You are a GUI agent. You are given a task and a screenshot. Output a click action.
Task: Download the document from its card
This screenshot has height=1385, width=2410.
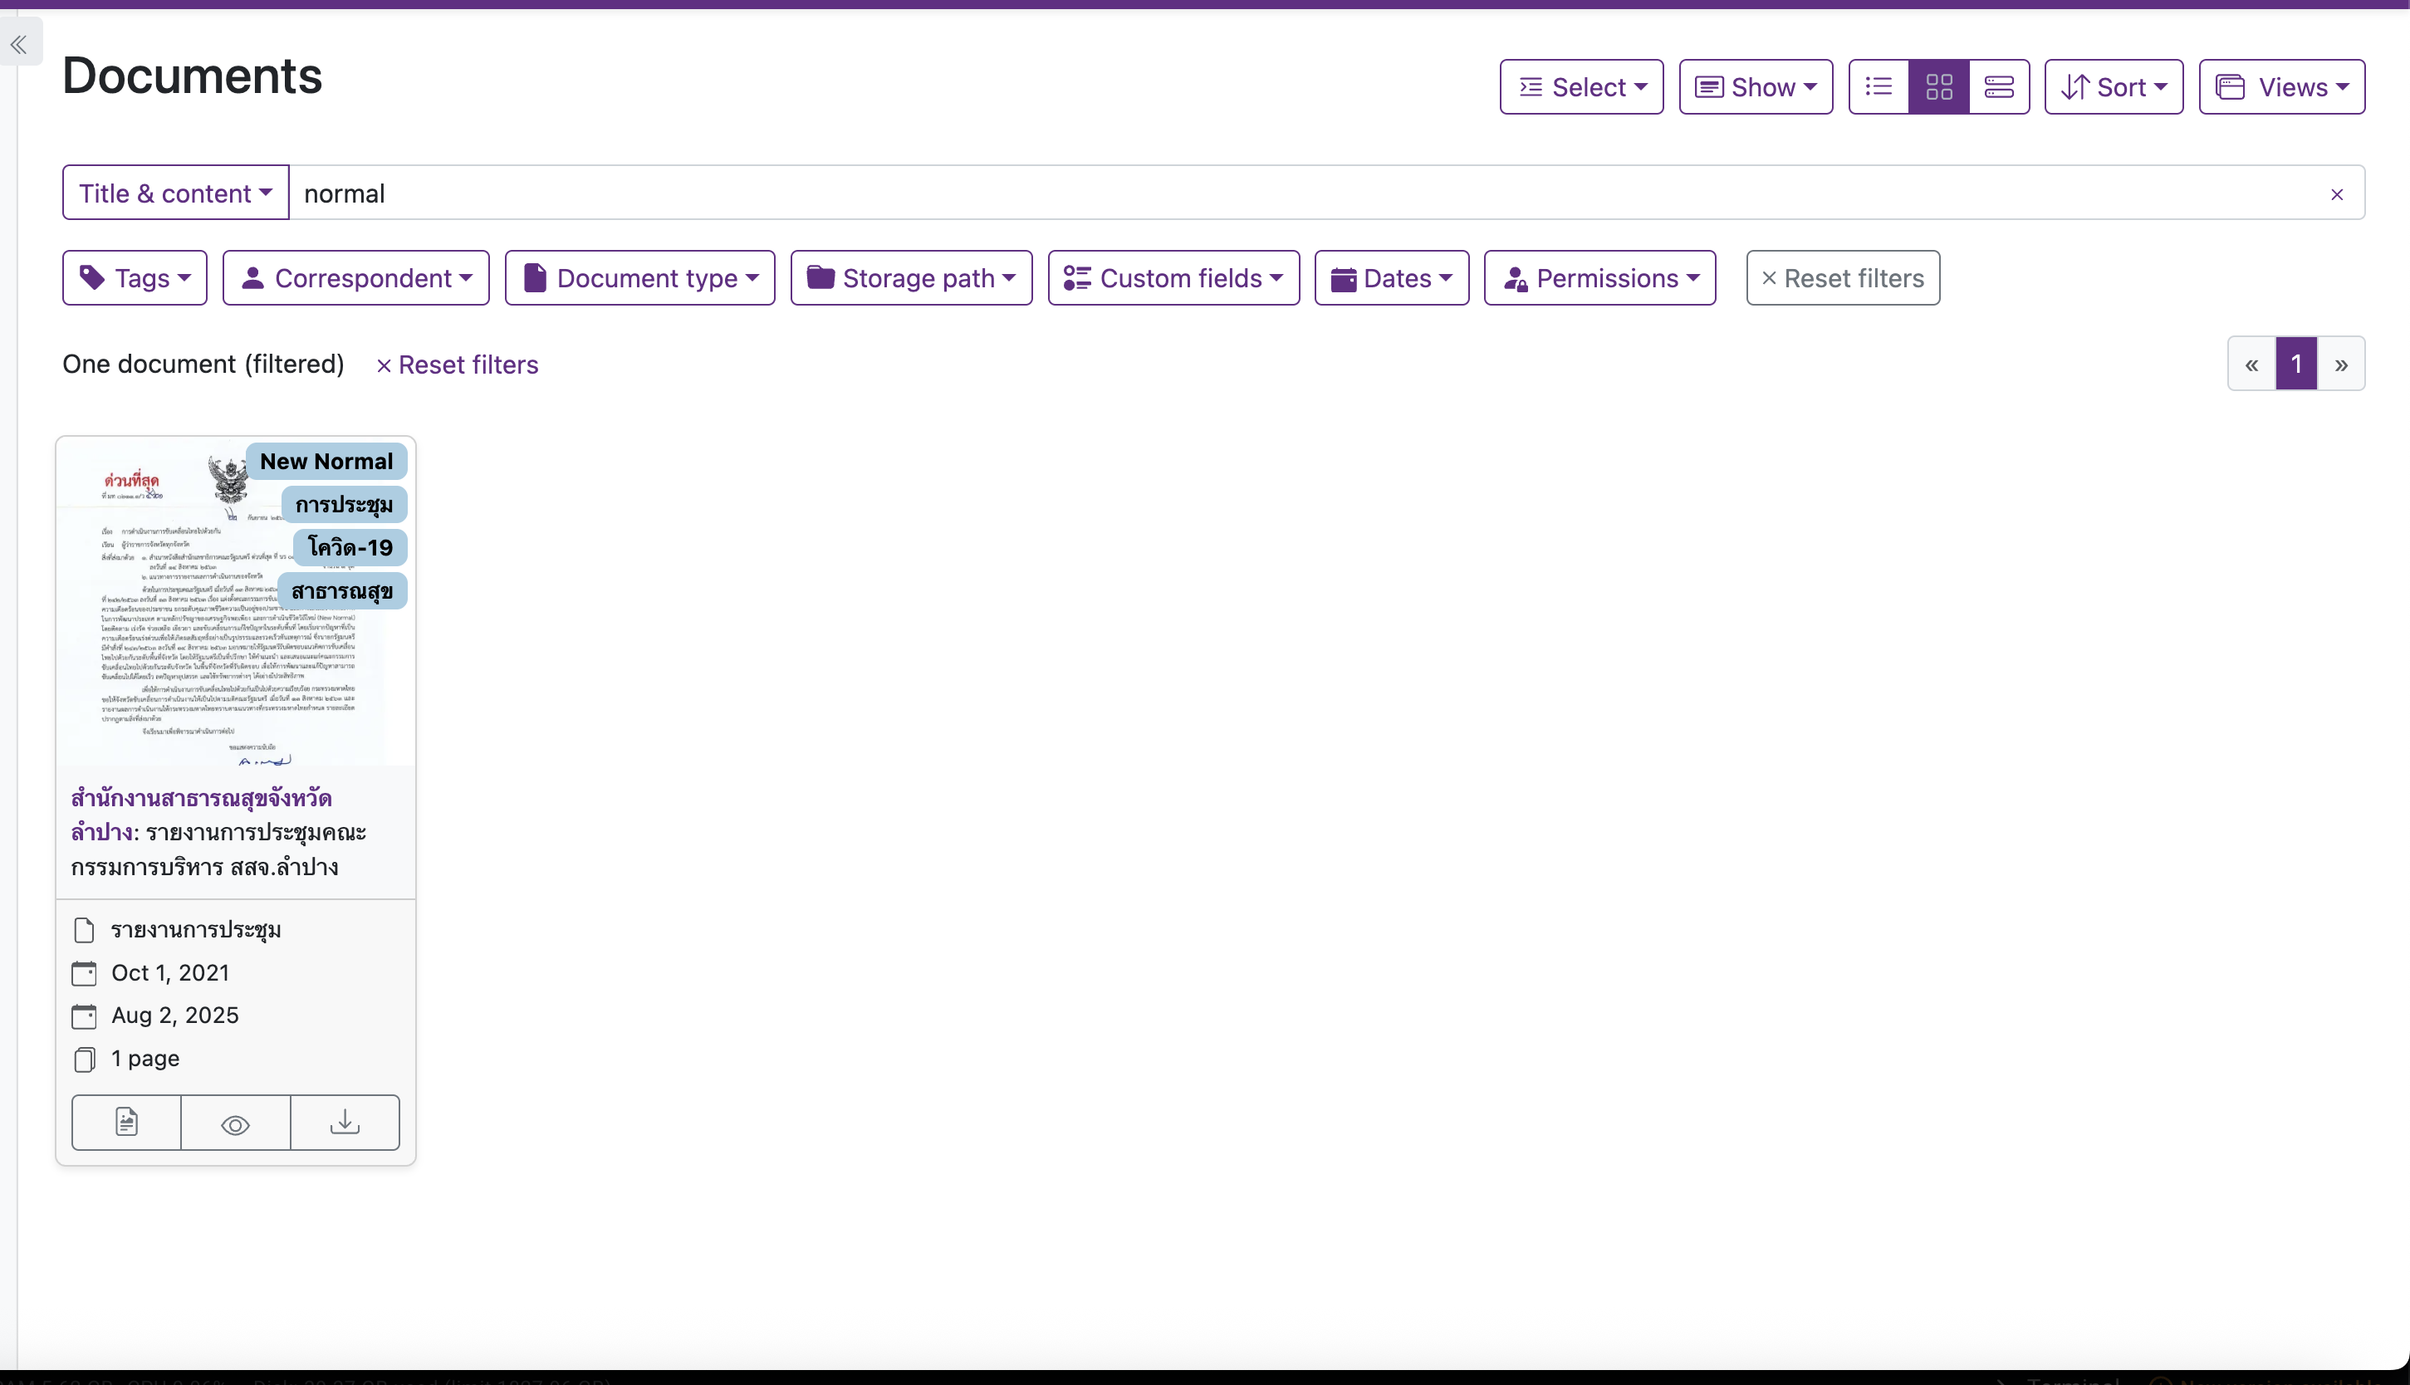click(x=345, y=1123)
